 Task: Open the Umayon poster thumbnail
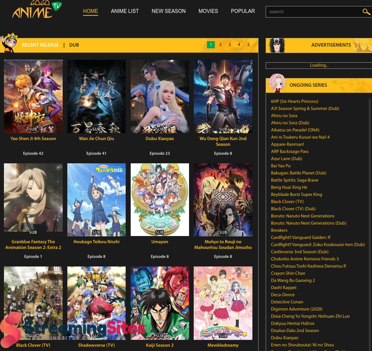[x=160, y=200]
